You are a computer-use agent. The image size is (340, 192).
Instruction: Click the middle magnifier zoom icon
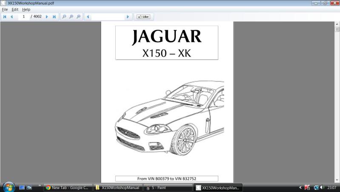[x=71, y=17]
